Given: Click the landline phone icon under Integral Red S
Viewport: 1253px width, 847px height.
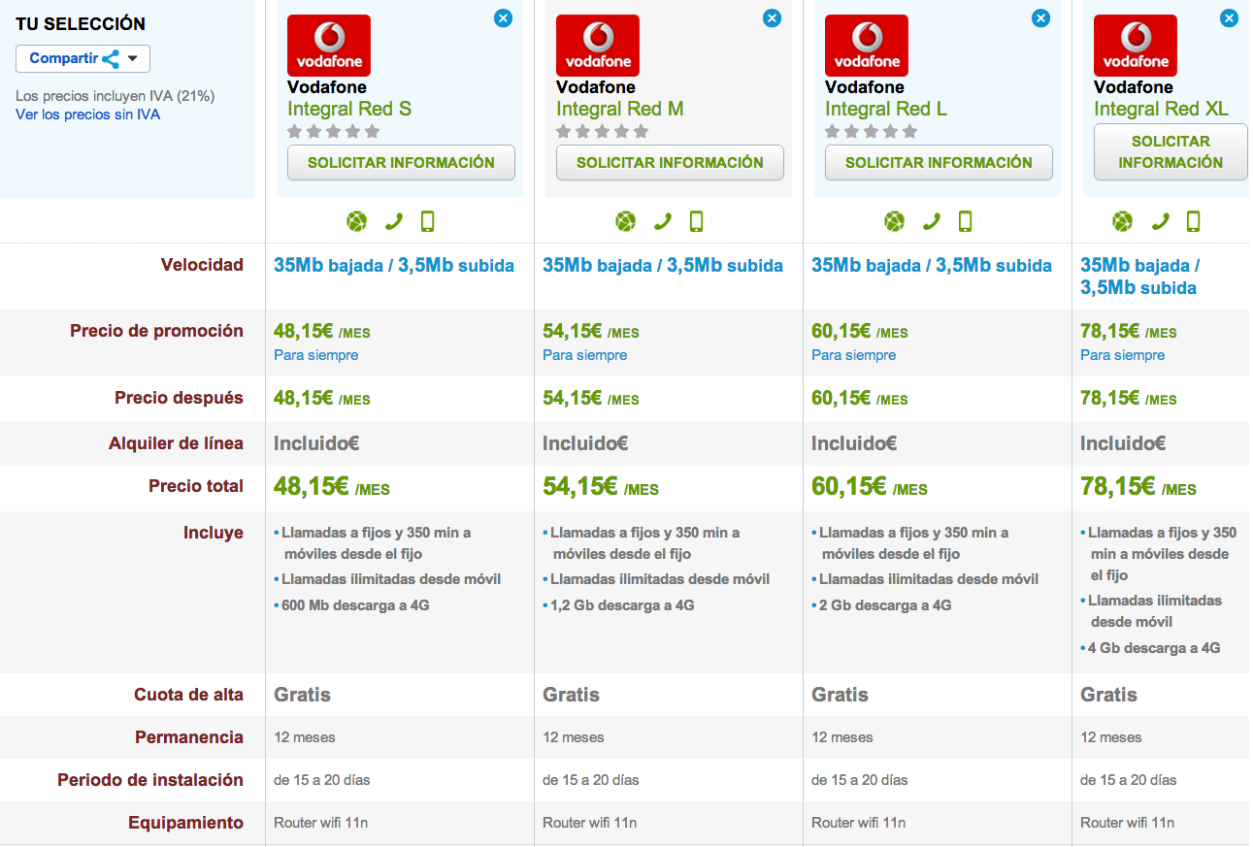Looking at the screenshot, I should [393, 222].
